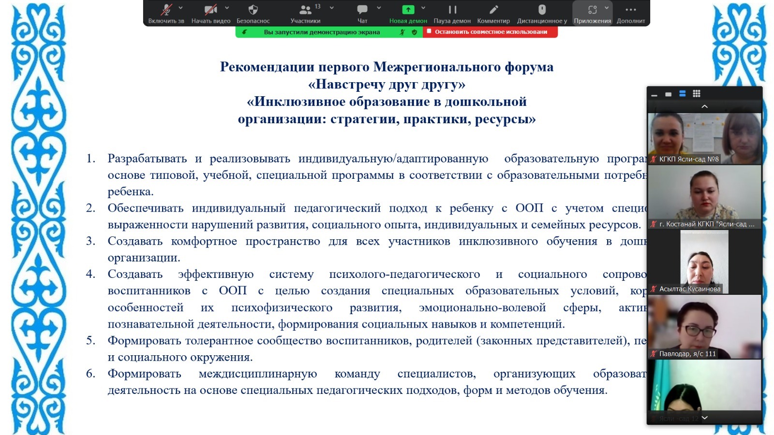Open the Чат chat bubble

362,13
